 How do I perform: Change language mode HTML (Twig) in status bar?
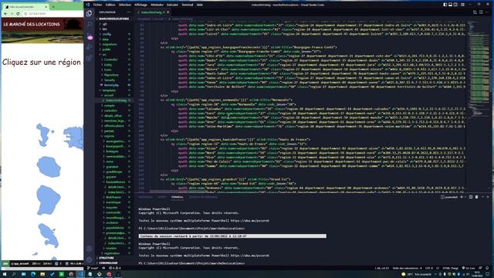point(451,268)
